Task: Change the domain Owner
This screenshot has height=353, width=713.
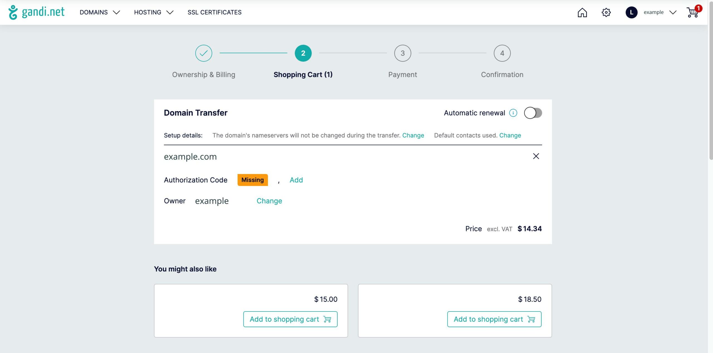Action: click(269, 201)
